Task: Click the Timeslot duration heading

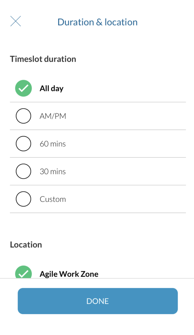Action: click(x=43, y=59)
